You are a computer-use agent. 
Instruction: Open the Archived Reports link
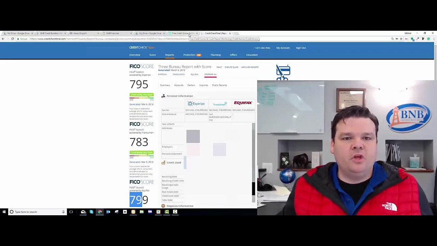coord(250,67)
